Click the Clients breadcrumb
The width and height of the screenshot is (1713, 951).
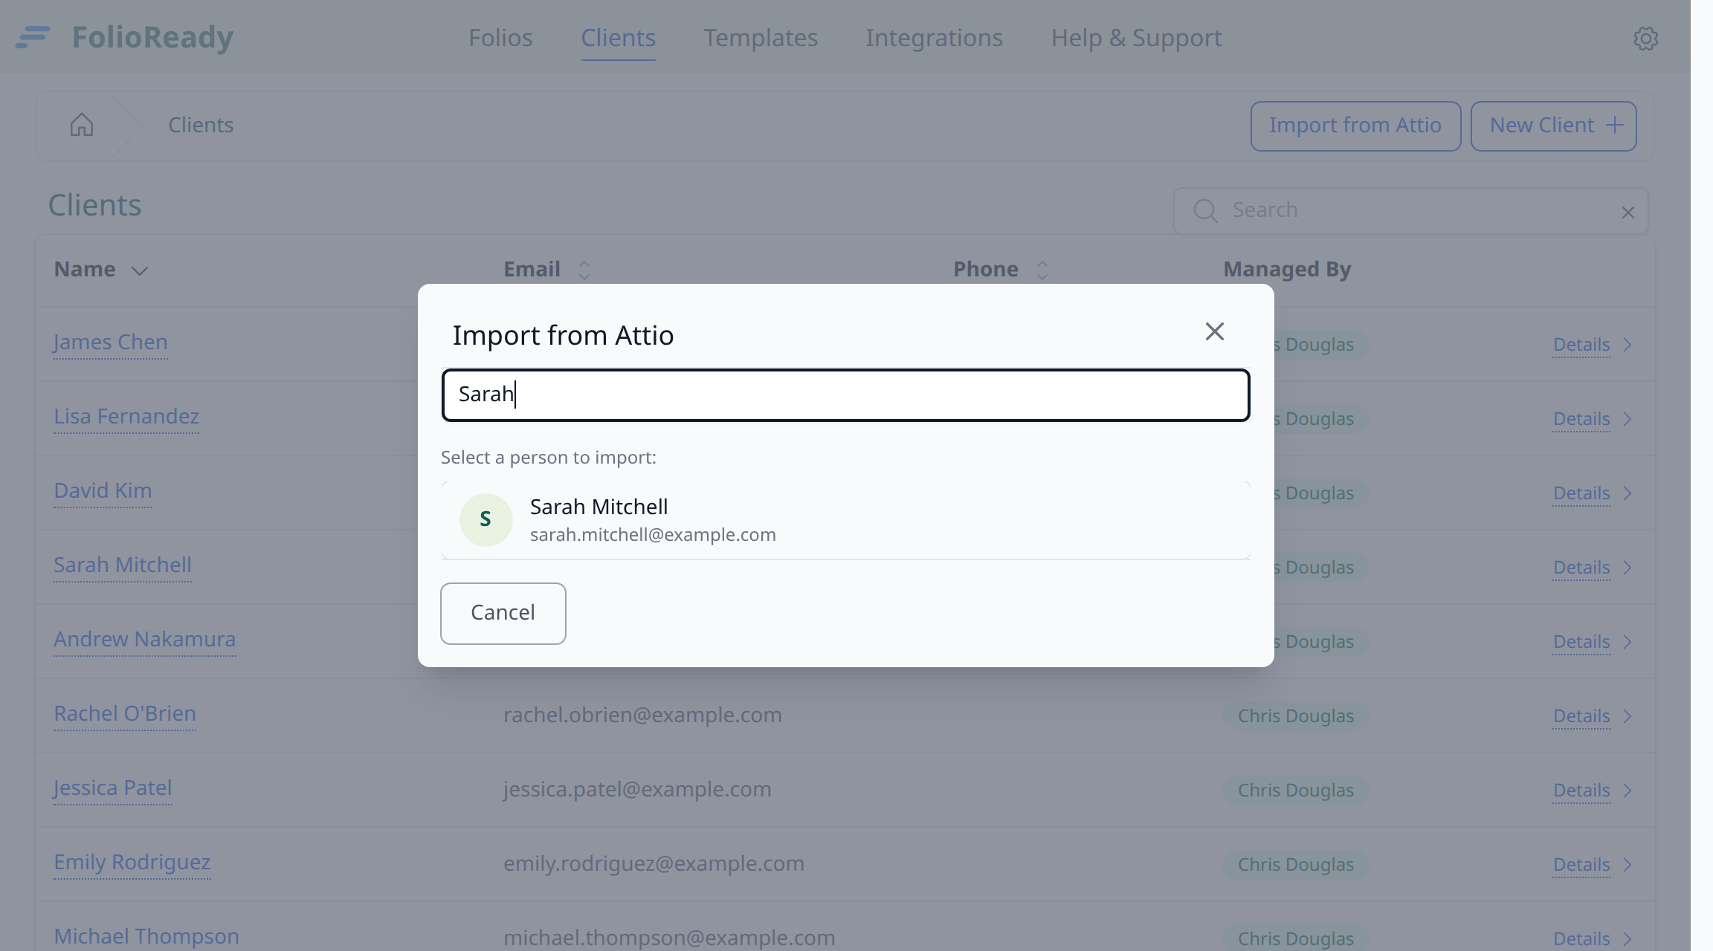(x=201, y=125)
